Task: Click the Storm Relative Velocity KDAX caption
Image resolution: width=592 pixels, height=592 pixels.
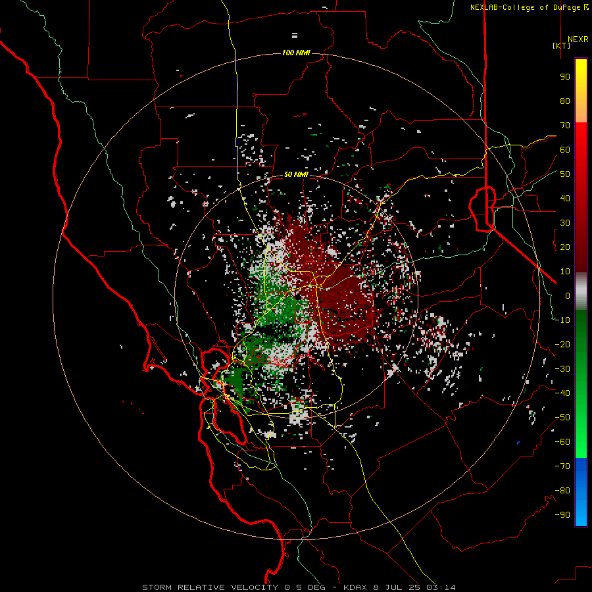Action: tap(299, 587)
